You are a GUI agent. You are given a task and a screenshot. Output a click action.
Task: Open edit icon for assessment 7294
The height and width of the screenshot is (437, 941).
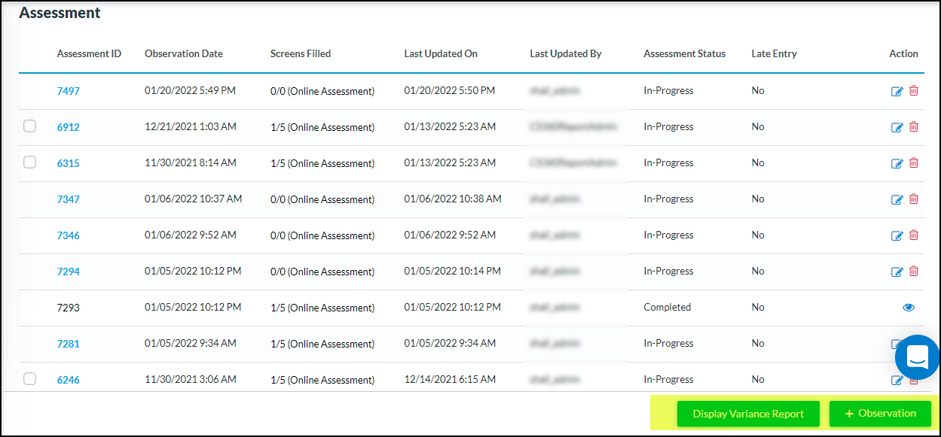897,272
